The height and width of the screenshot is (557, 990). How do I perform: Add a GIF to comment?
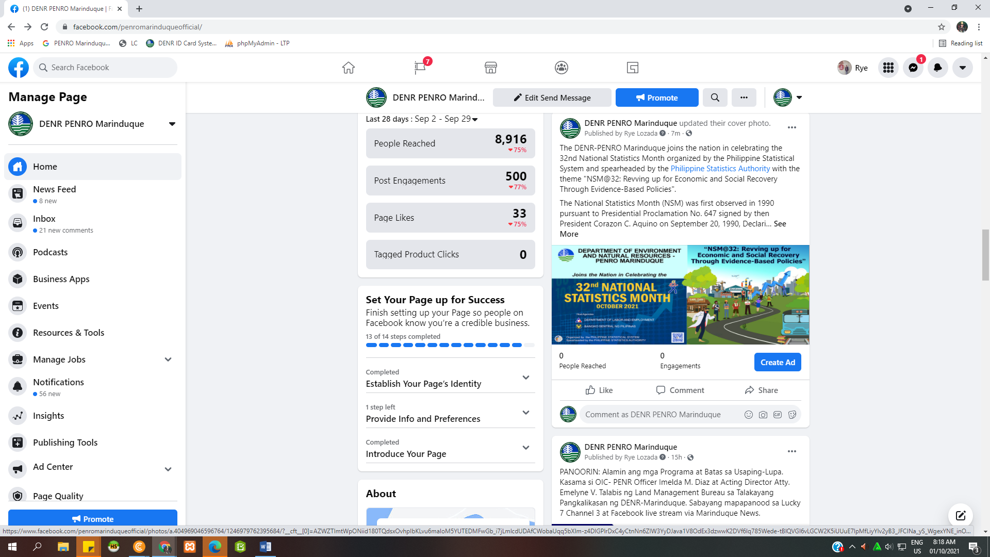pos(777,415)
